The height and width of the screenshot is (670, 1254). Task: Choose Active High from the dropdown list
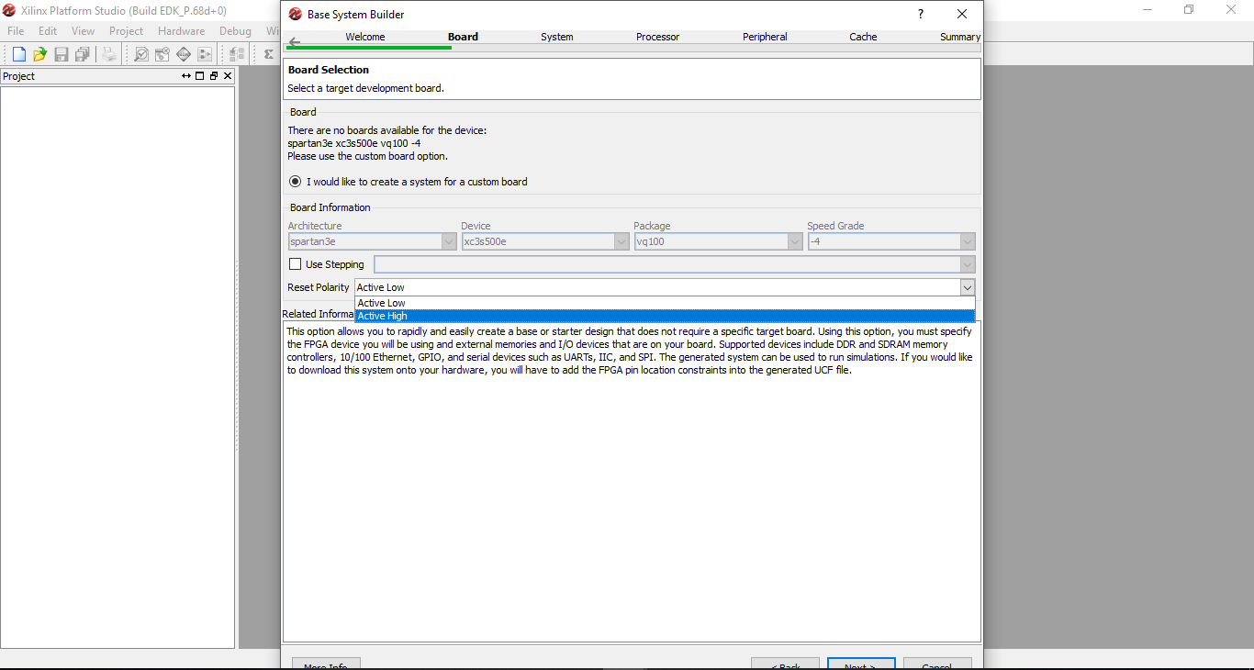[665, 316]
